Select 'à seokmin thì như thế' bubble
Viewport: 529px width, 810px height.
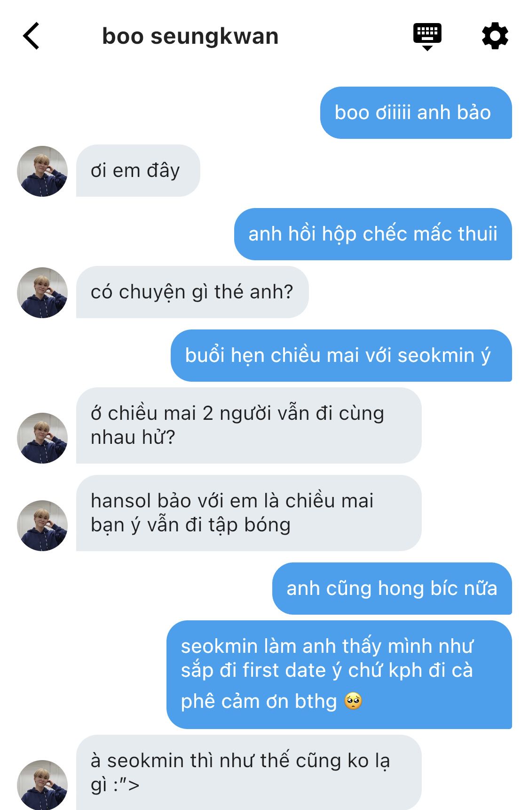click(249, 772)
